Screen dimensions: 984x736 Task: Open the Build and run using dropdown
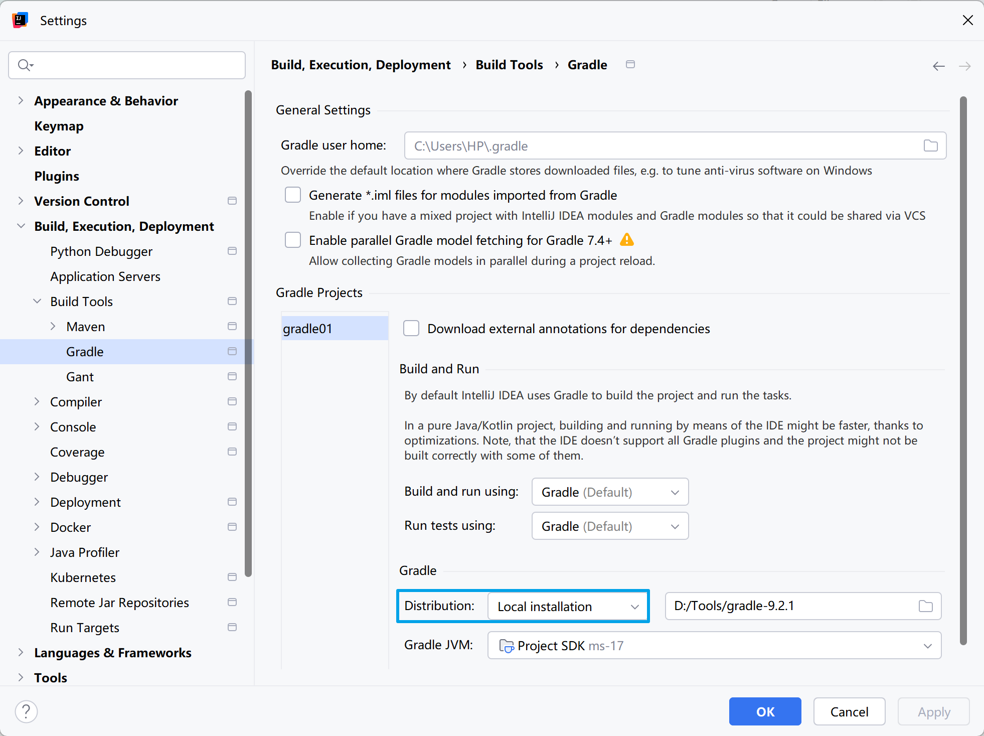(609, 492)
